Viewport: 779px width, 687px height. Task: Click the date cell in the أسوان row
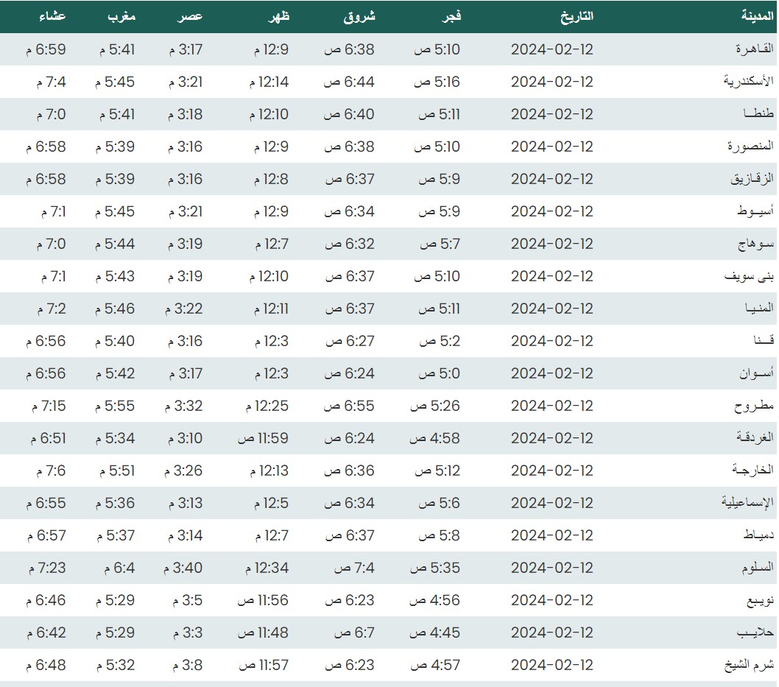[551, 373]
